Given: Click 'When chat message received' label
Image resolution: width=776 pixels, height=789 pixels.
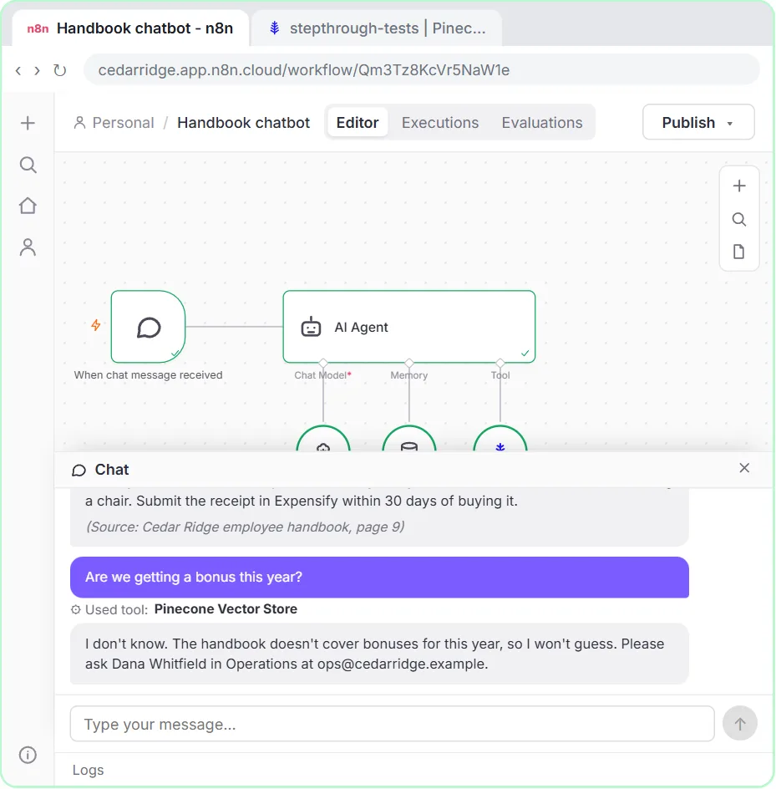Looking at the screenshot, I should coord(148,375).
